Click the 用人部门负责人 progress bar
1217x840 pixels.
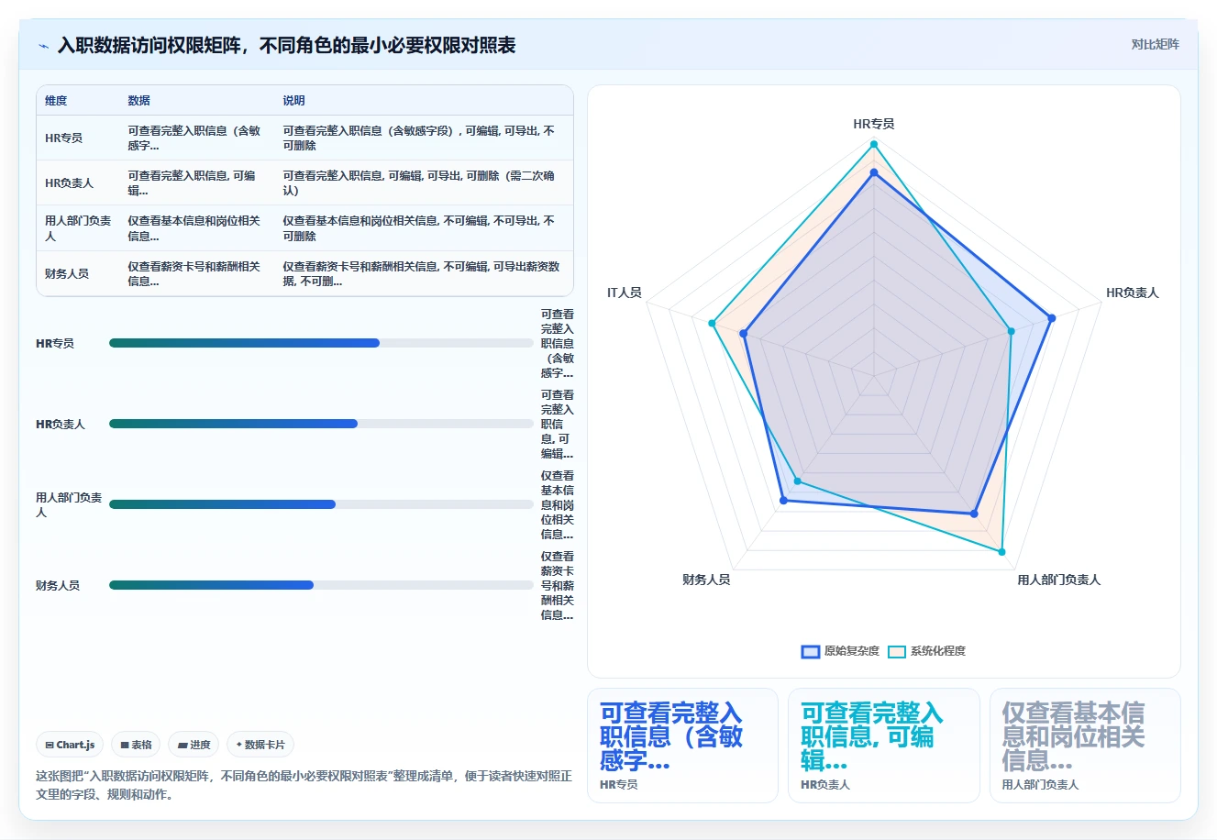pyautogui.click(x=321, y=504)
